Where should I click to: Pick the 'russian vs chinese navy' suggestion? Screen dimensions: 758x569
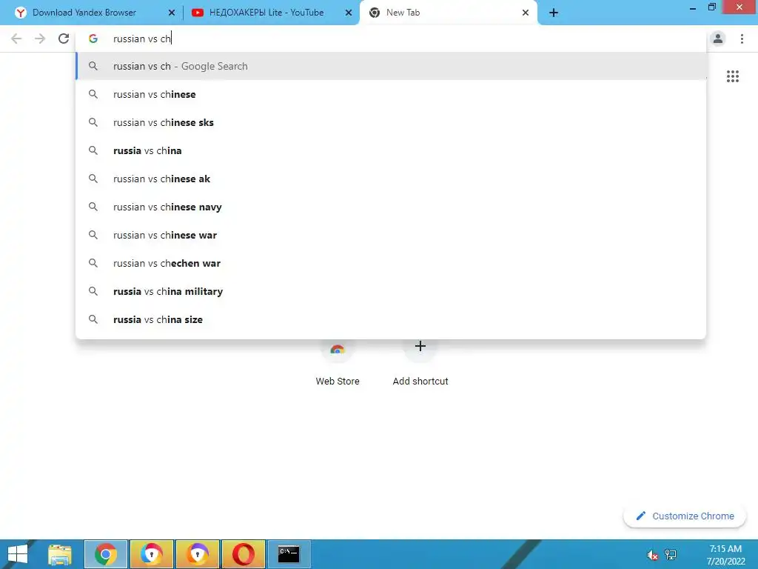(391, 207)
